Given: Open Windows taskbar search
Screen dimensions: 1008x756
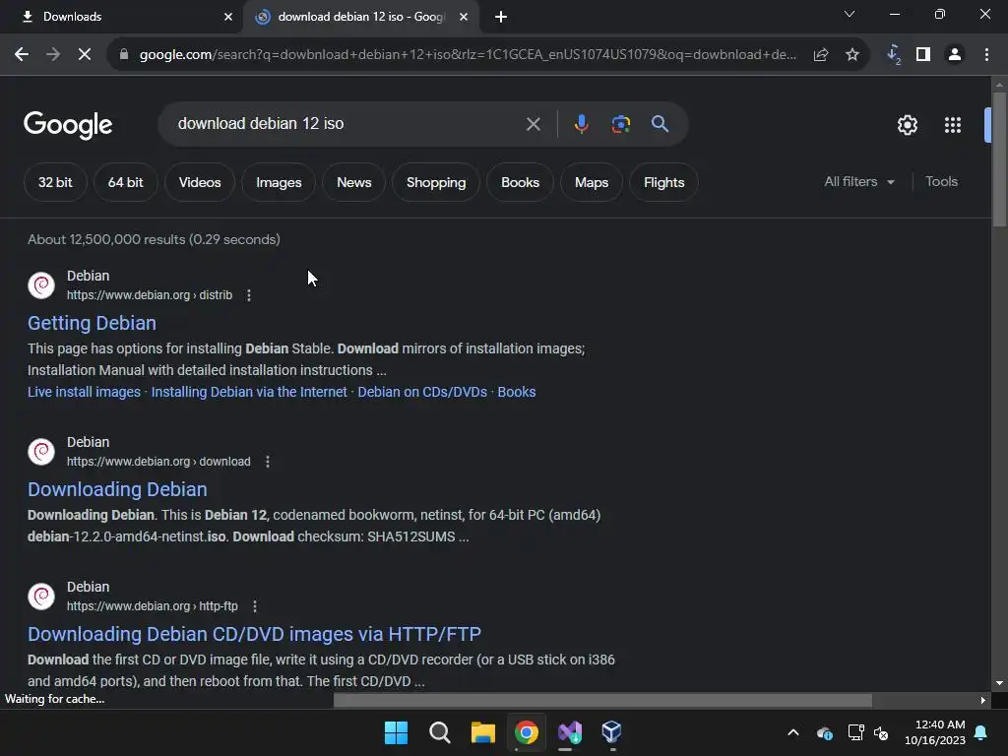Looking at the screenshot, I should coord(440,732).
